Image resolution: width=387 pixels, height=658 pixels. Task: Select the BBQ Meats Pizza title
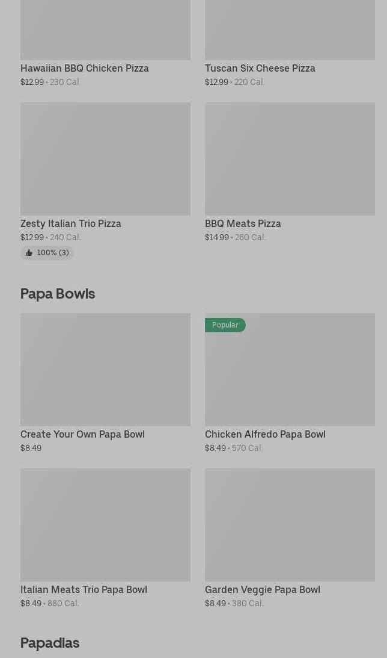pyautogui.click(x=243, y=224)
